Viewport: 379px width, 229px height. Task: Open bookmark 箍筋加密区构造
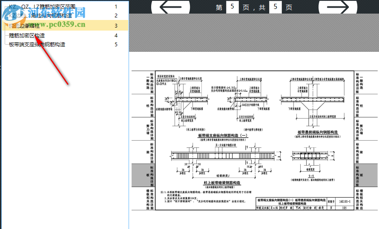27,36
